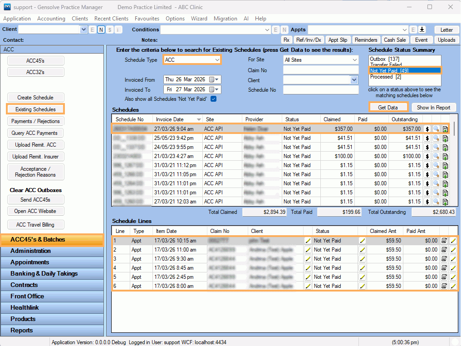The width and height of the screenshot is (461, 346).
Task: Open the AI menu
Action: coord(246,19)
